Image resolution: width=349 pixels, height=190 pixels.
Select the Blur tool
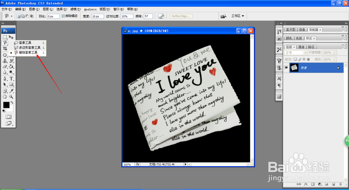pos(5,72)
